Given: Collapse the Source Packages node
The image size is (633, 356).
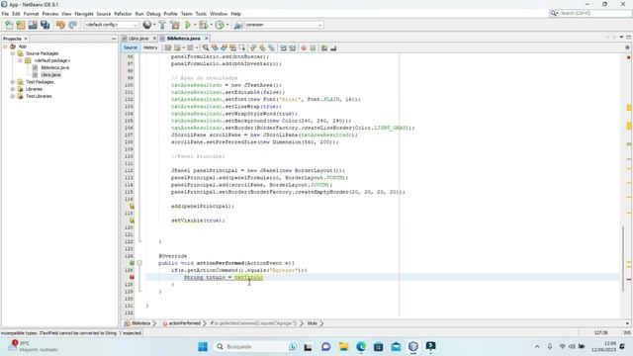Looking at the screenshot, I should (x=13, y=53).
